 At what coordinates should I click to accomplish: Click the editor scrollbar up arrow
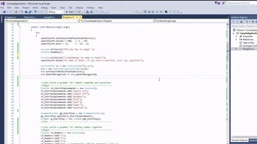(x=228, y=28)
